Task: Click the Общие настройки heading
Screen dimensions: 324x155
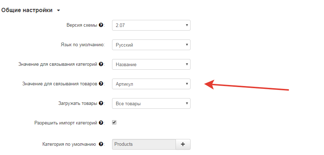Action: pos(27,10)
